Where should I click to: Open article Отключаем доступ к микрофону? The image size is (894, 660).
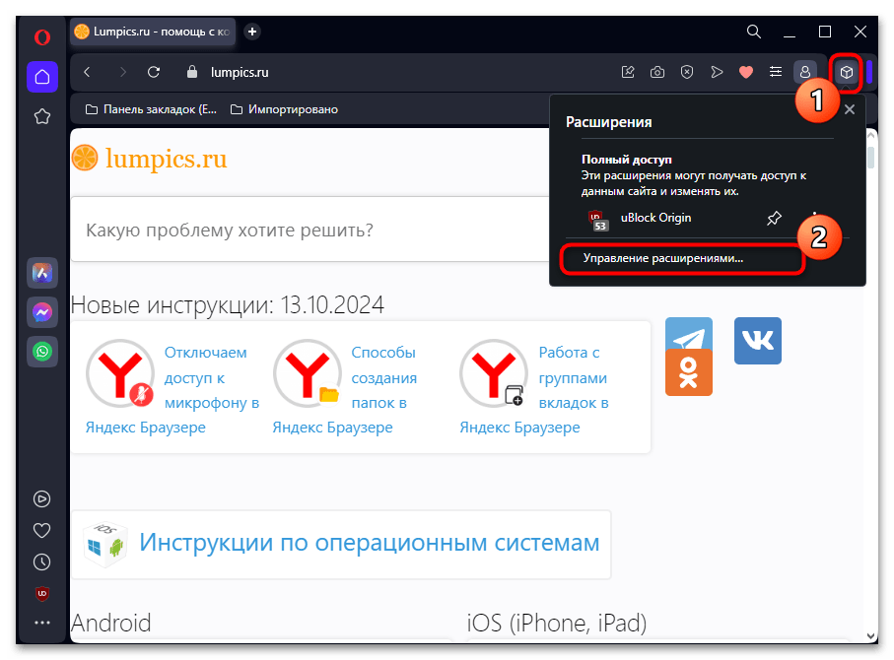tap(212, 378)
